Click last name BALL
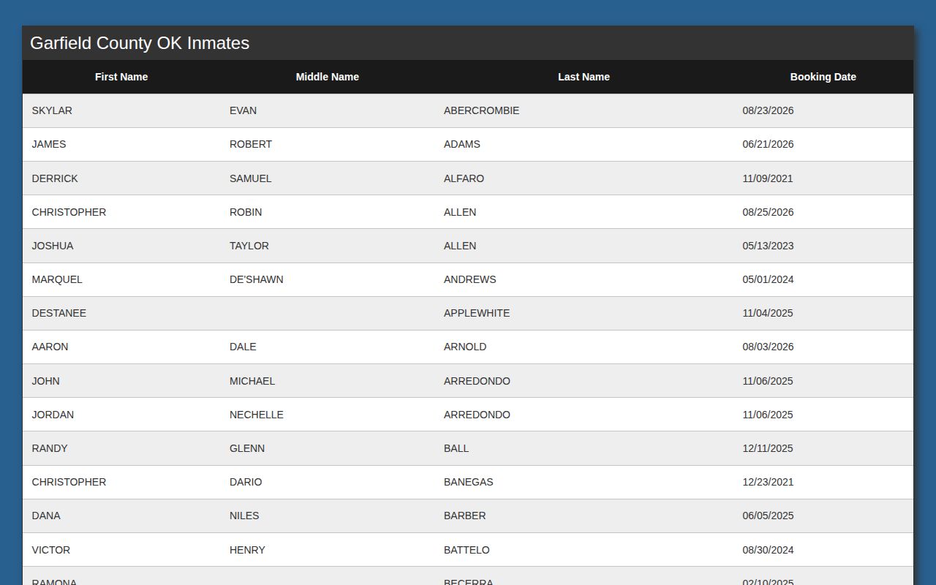 456,448
